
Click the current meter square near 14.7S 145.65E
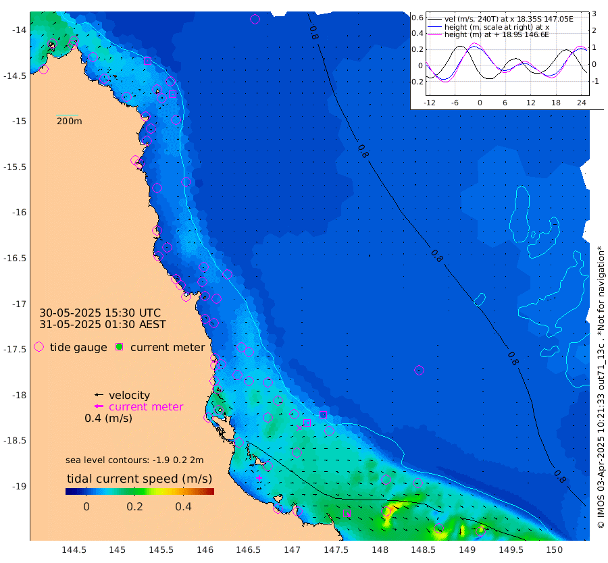coord(172,94)
